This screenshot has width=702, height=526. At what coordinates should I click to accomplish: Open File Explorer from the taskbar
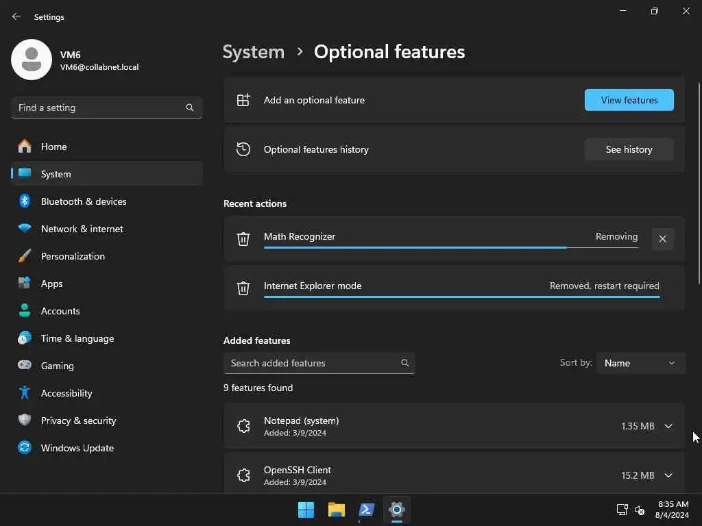(x=336, y=510)
